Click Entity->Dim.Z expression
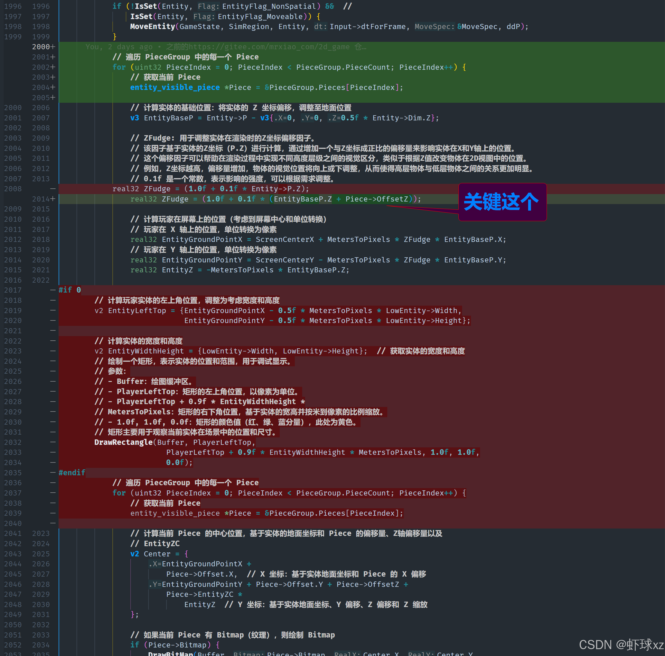The height and width of the screenshot is (656, 665). pos(401,118)
